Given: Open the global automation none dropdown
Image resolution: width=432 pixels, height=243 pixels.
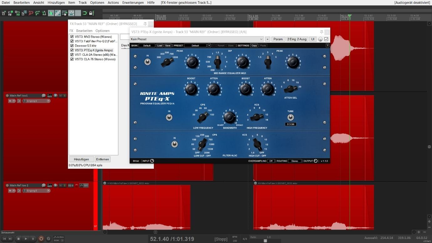Looking at the screenshot, I should point(59,240).
